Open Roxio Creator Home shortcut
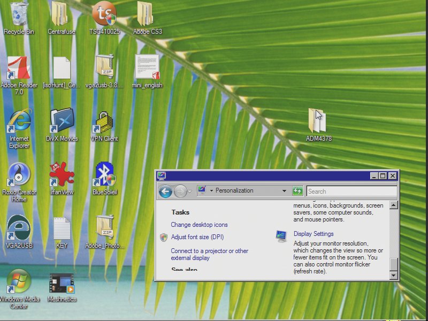Image resolution: width=428 pixels, height=321 pixels. (x=19, y=175)
